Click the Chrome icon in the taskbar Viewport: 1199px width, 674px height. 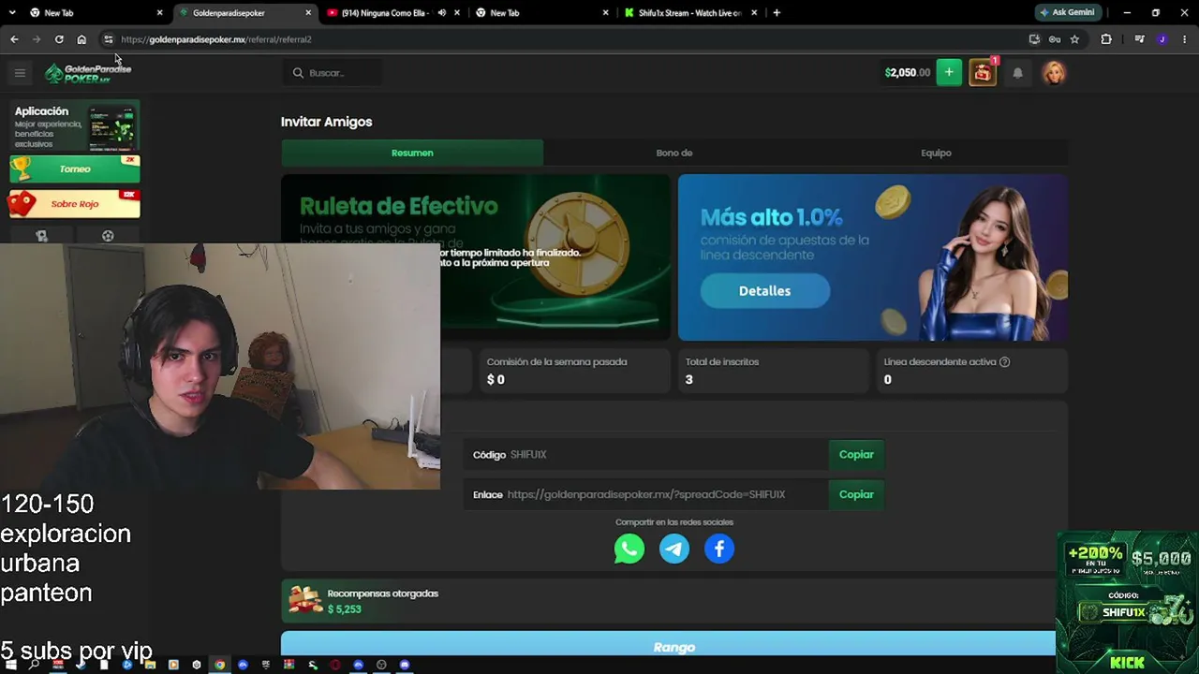219,665
